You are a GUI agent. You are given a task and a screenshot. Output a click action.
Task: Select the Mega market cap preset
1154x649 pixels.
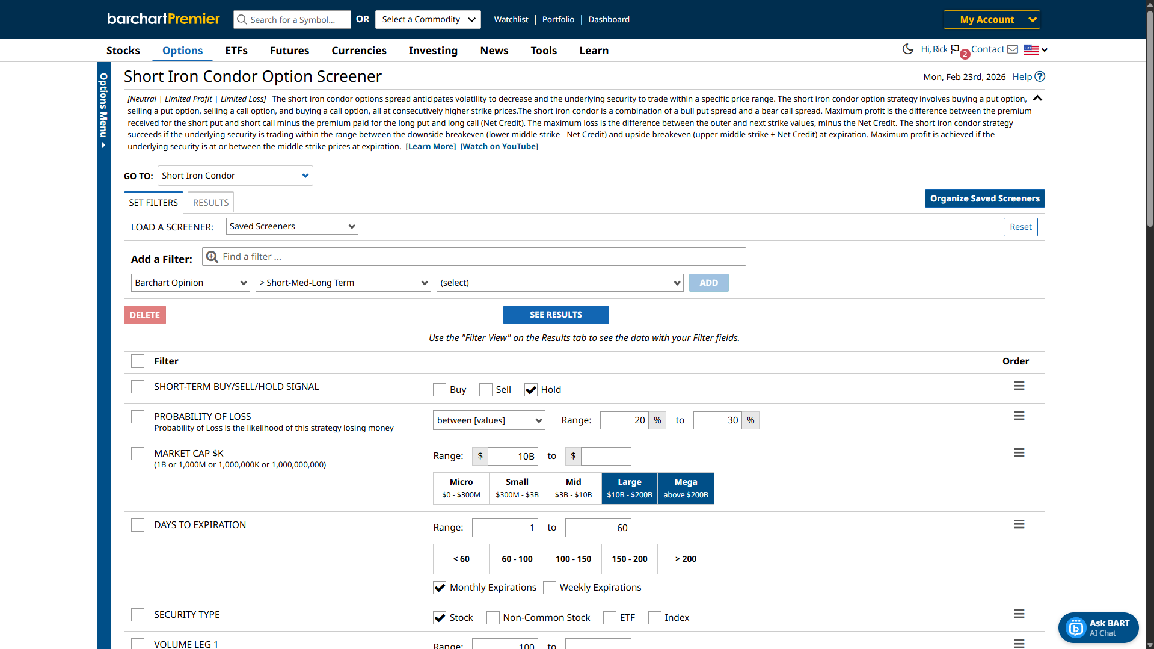686,488
